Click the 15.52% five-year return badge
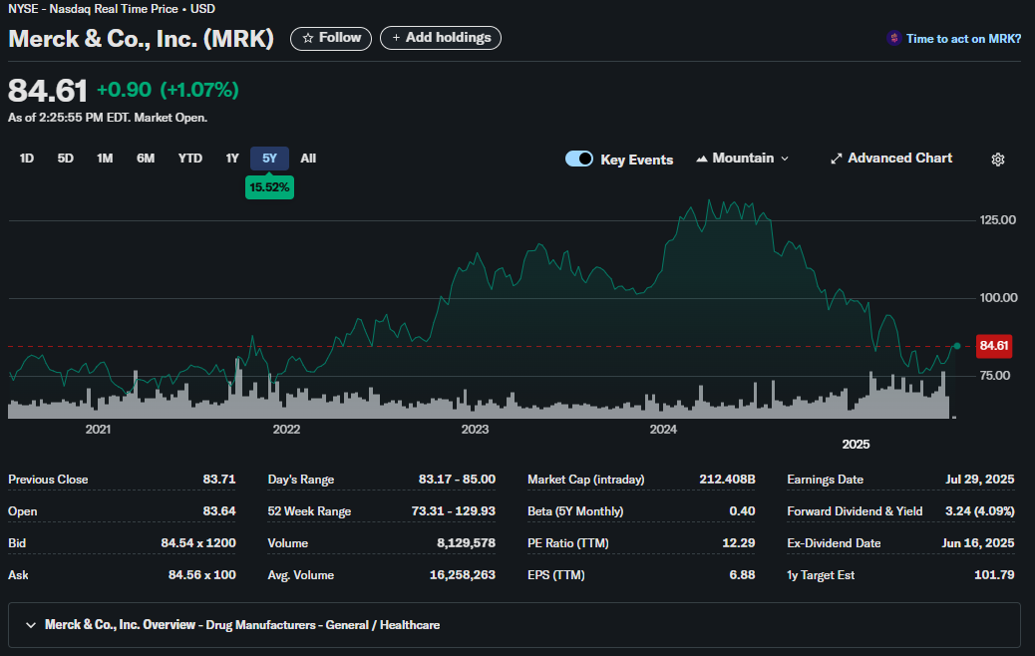Viewport: 1035px width, 656px height. pyautogui.click(x=269, y=187)
